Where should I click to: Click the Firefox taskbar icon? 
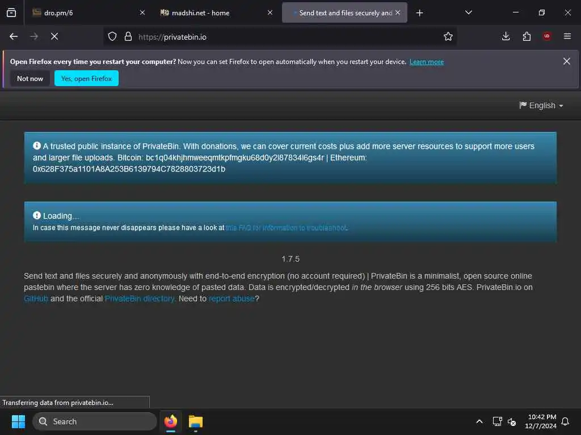pyautogui.click(x=171, y=421)
